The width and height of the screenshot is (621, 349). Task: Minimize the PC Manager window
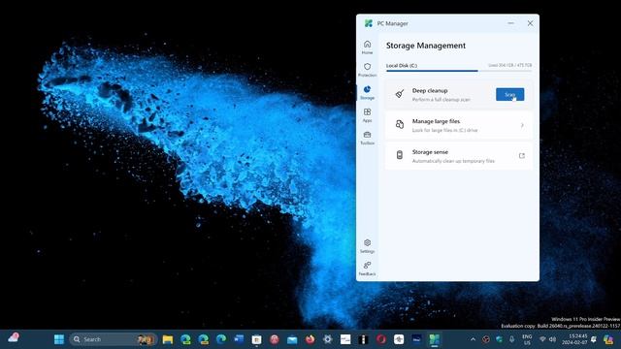(511, 23)
